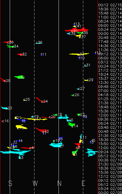Click the S direction axis label
This screenshot has height=194, width=122.
tap(10, 183)
